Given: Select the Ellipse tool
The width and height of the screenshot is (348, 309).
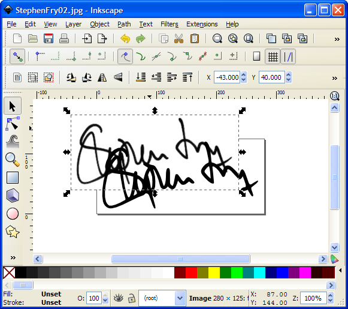Looking at the screenshot, I should (13, 214).
